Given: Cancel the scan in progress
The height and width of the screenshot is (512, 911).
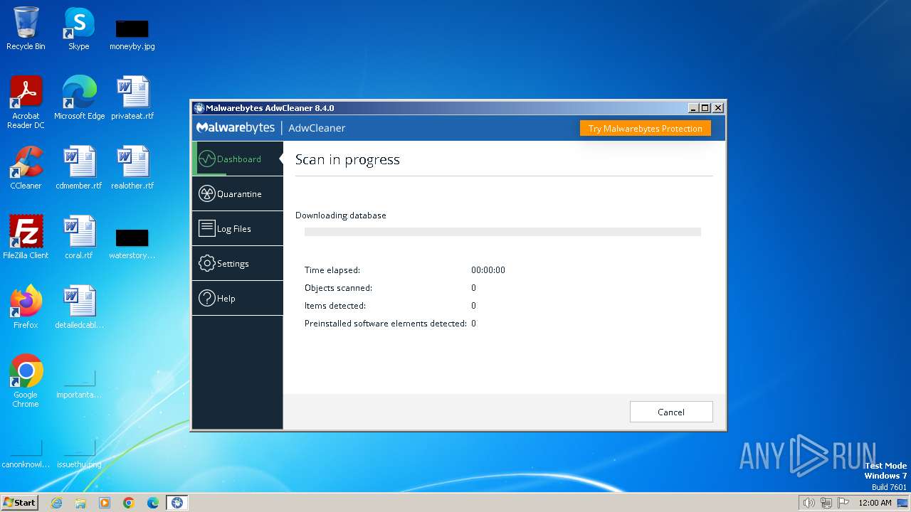Looking at the screenshot, I should [x=671, y=412].
